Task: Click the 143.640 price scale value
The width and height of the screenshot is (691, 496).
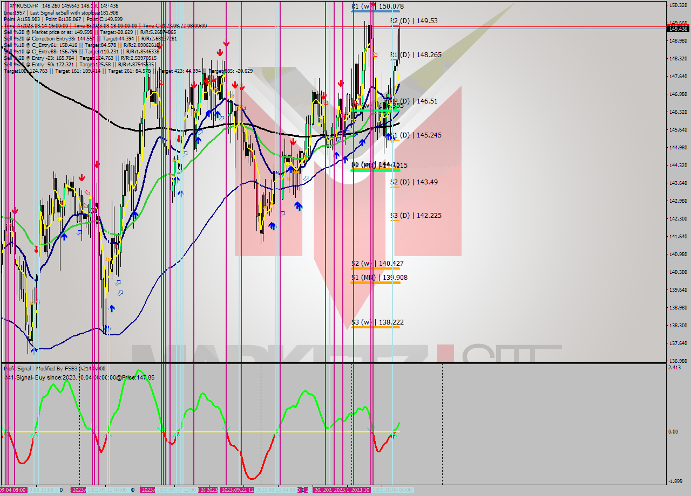Action: click(x=678, y=183)
